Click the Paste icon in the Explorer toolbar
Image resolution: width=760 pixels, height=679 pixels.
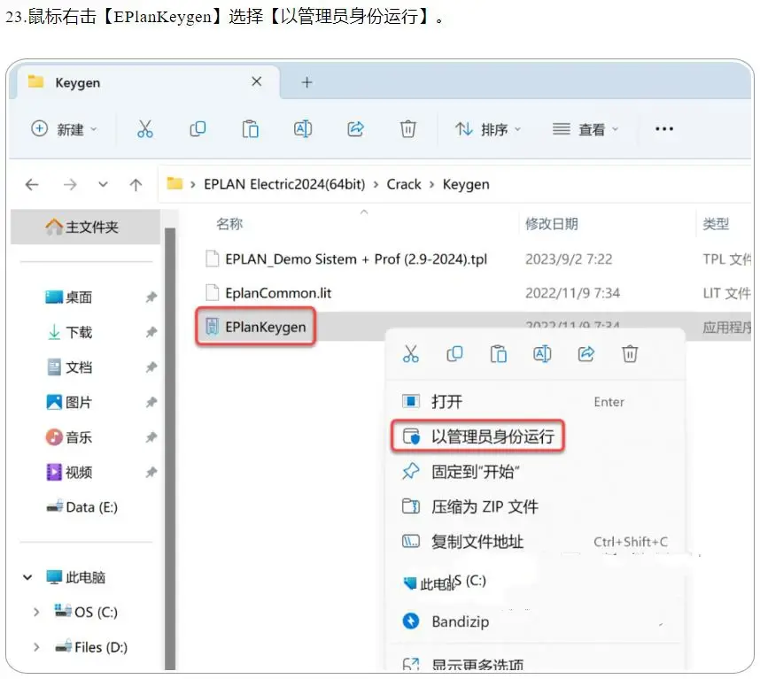click(250, 129)
